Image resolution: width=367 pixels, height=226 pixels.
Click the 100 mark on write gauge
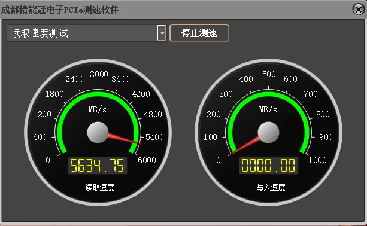pos(210,137)
